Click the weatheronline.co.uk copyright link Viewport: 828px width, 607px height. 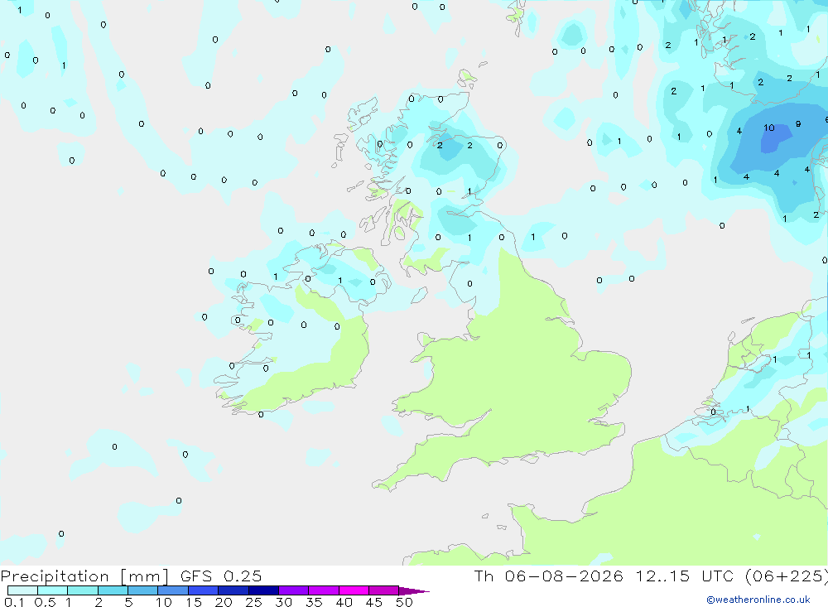[758, 600]
